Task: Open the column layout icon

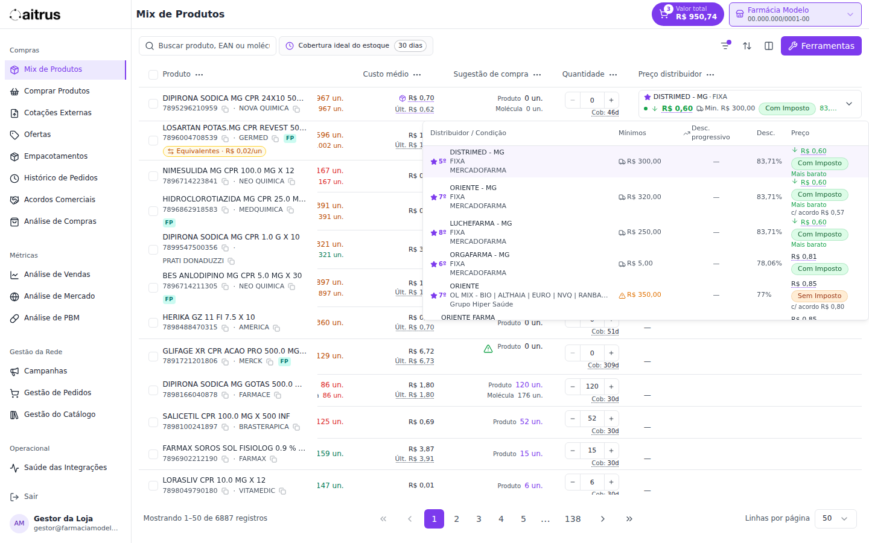Action: pyautogui.click(x=769, y=46)
